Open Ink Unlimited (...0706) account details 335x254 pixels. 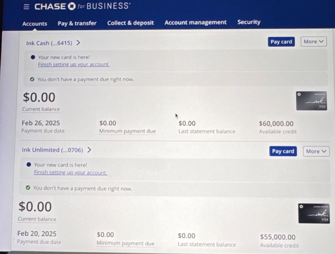coord(52,150)
